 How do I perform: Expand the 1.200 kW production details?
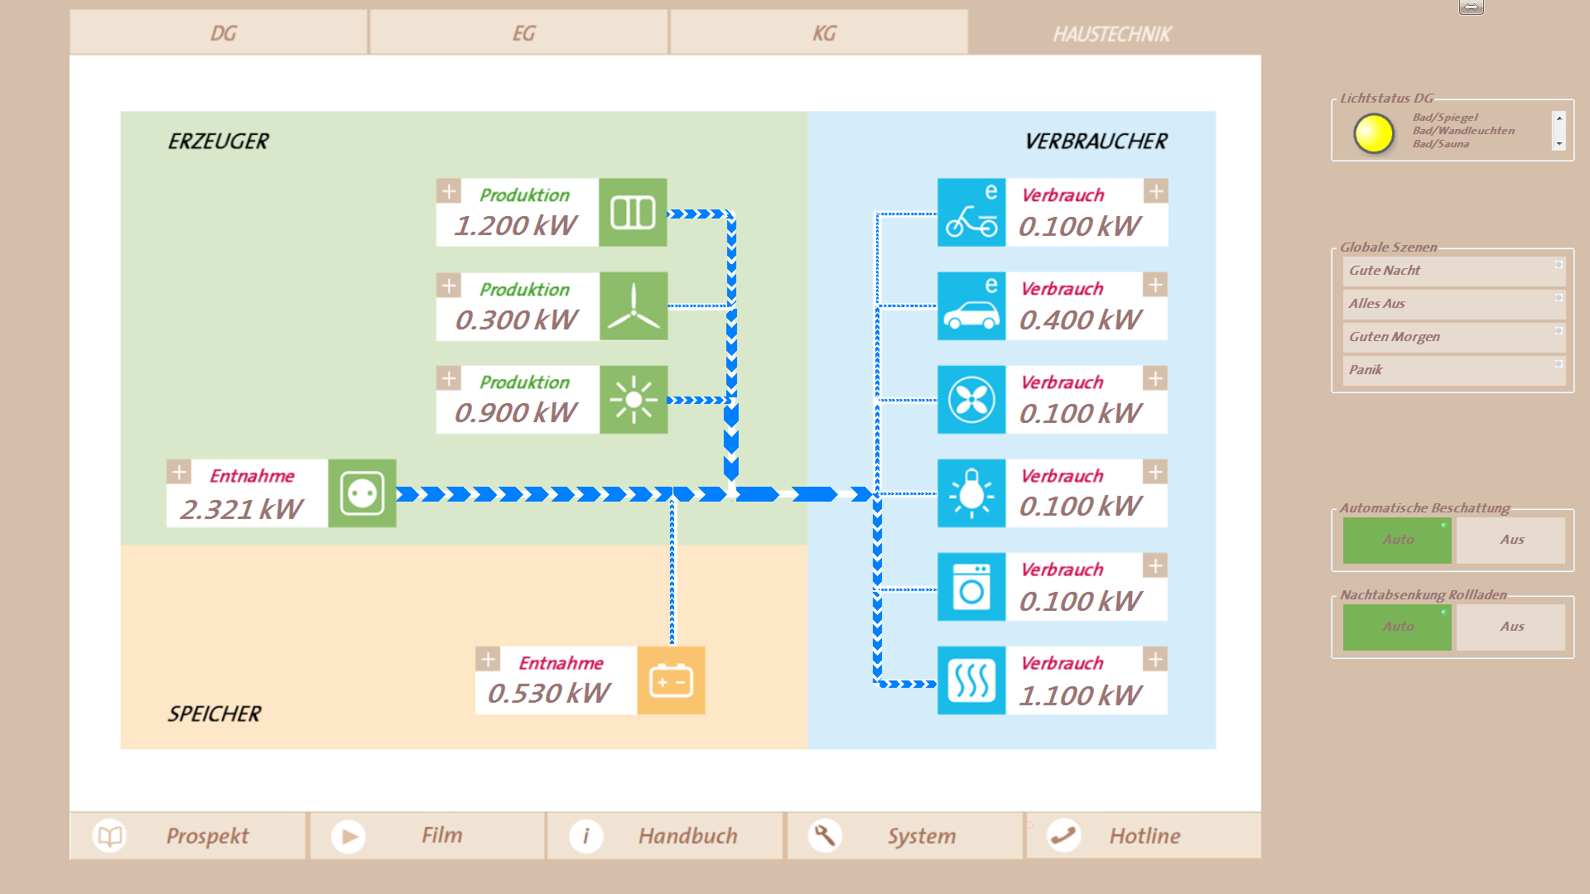pos(449,191)
